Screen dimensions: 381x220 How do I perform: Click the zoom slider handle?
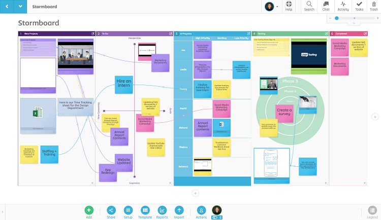[336, 18]
